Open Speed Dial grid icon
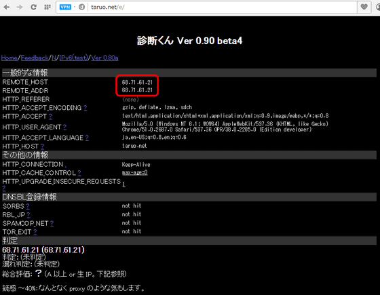 pos(47,7)
